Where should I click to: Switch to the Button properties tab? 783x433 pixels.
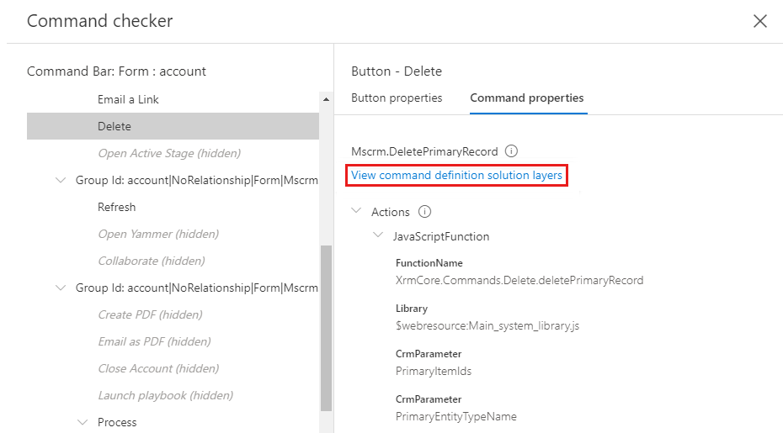tap(397, 98)
